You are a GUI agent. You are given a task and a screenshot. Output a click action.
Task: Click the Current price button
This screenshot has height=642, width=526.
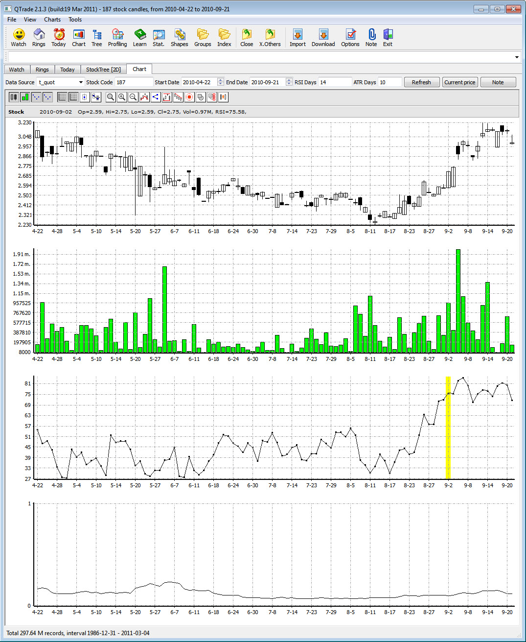(x=459, y=82)
